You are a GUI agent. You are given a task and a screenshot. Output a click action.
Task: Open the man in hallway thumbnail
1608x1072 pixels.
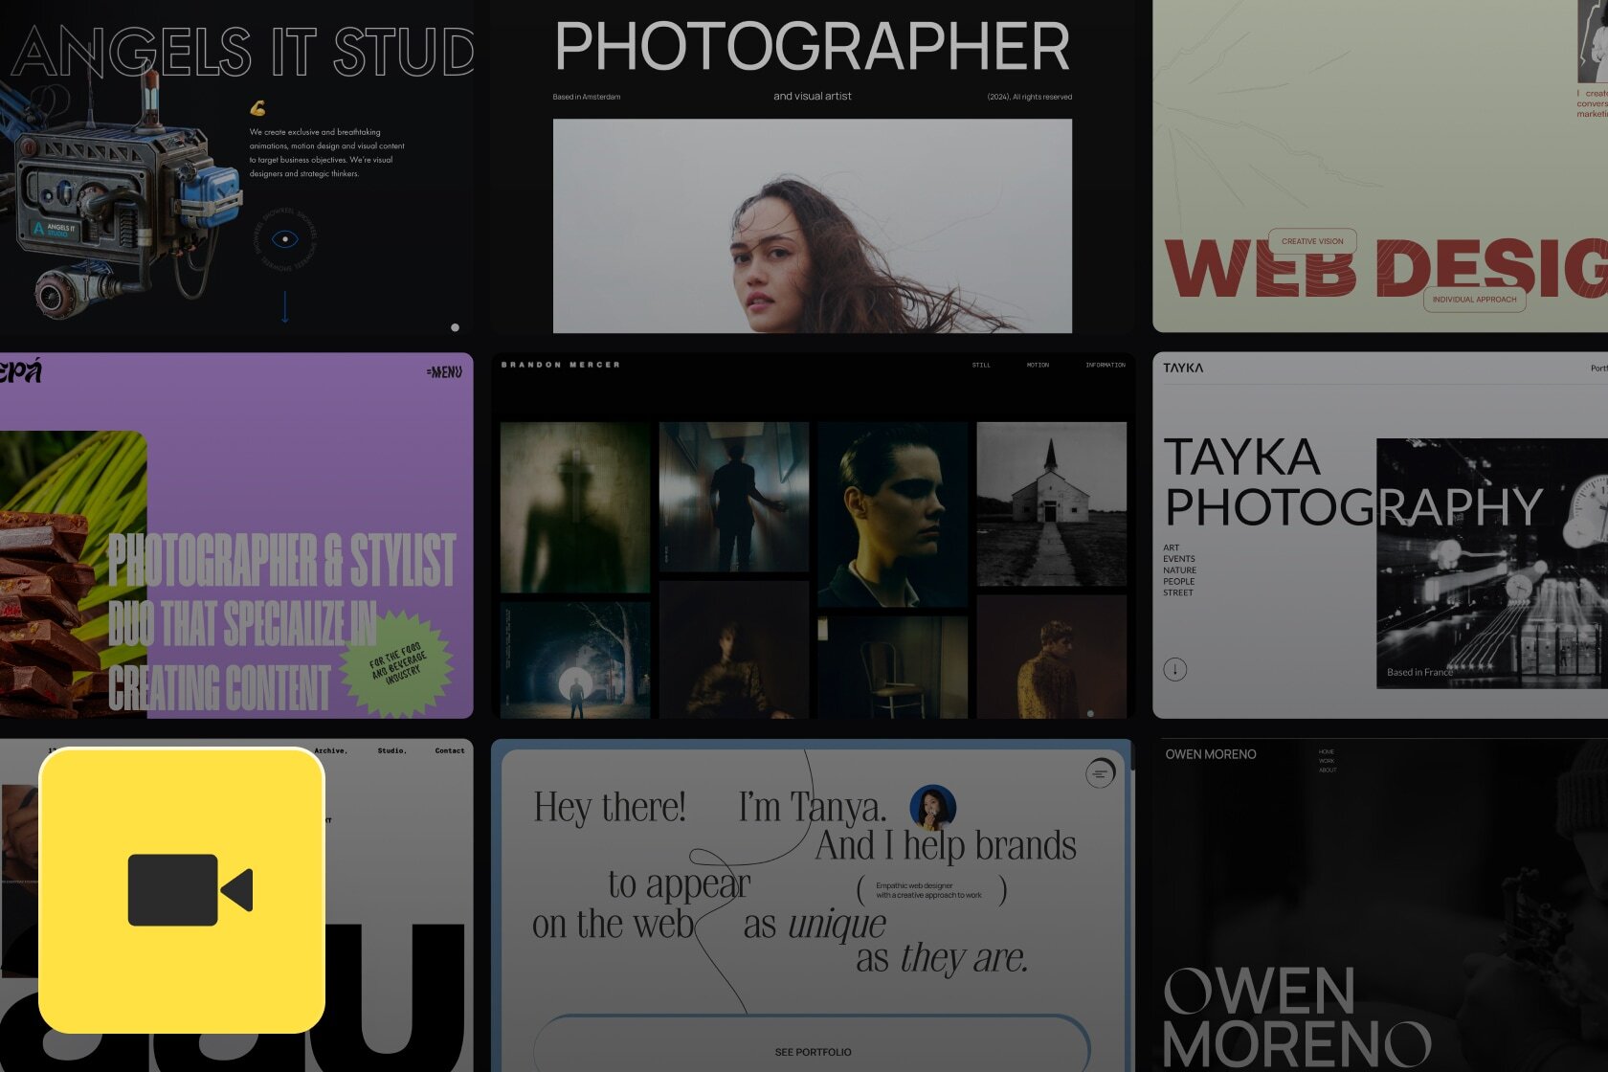[734, 497]
